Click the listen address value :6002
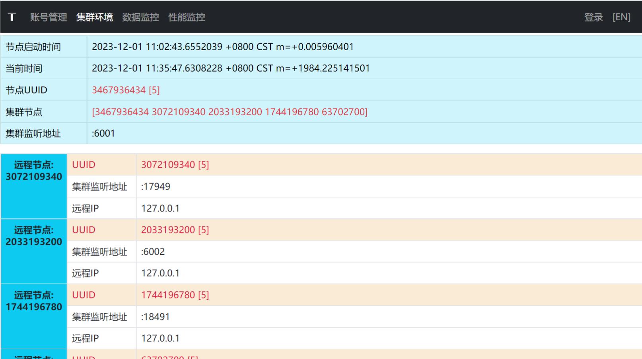 [153, 252]
